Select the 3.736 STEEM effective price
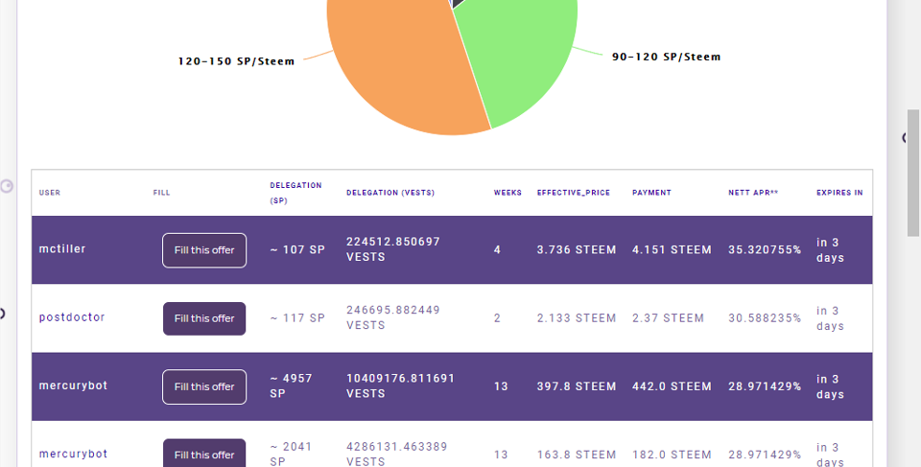 (x=577, y=249)
